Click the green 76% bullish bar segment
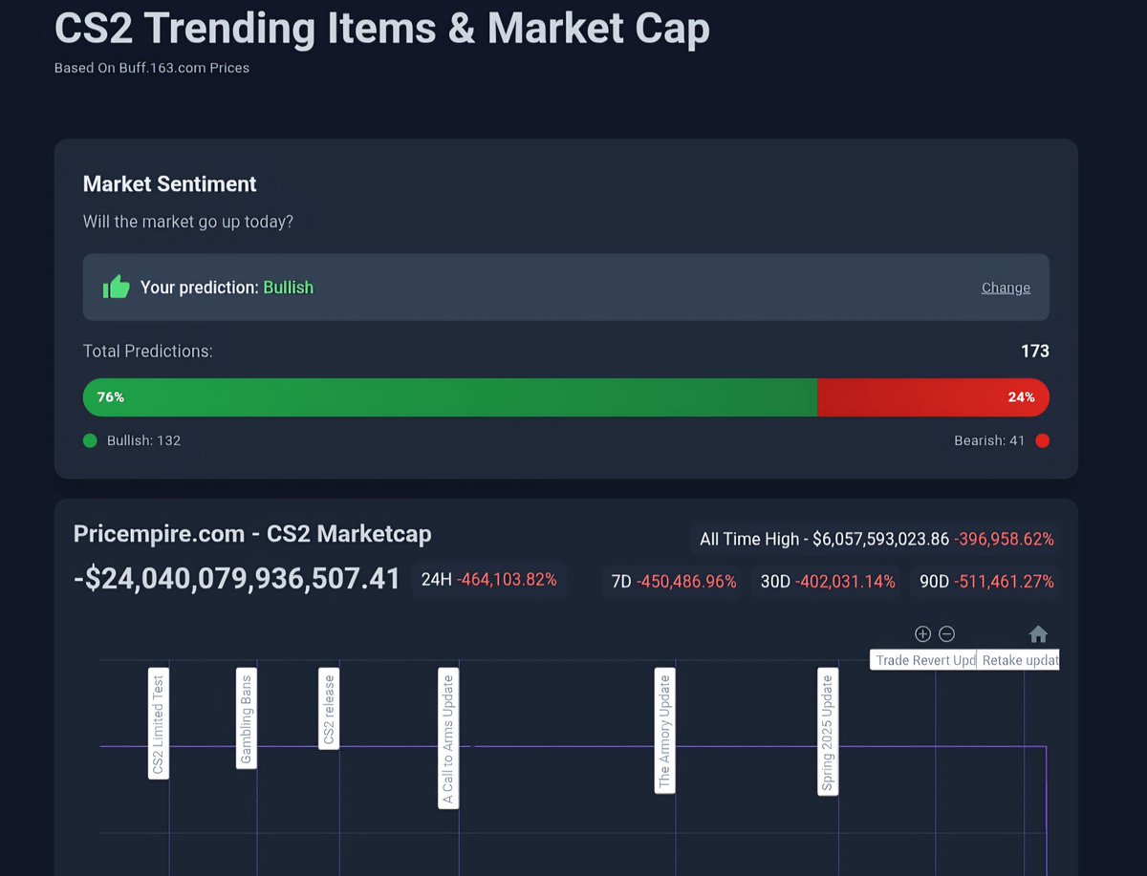The width and height of the screenshot is (1147, 876). tap(450, 397)
